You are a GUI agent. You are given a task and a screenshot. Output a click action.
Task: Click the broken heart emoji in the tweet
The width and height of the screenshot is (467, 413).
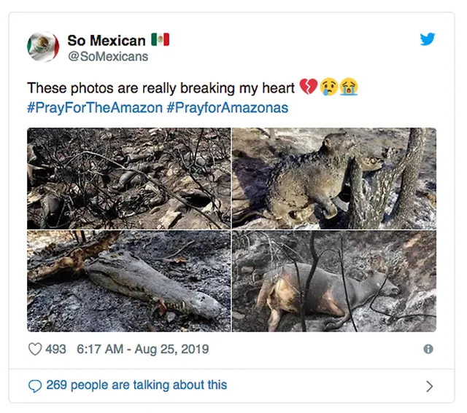pyautogui.click(x=308, y=88)
